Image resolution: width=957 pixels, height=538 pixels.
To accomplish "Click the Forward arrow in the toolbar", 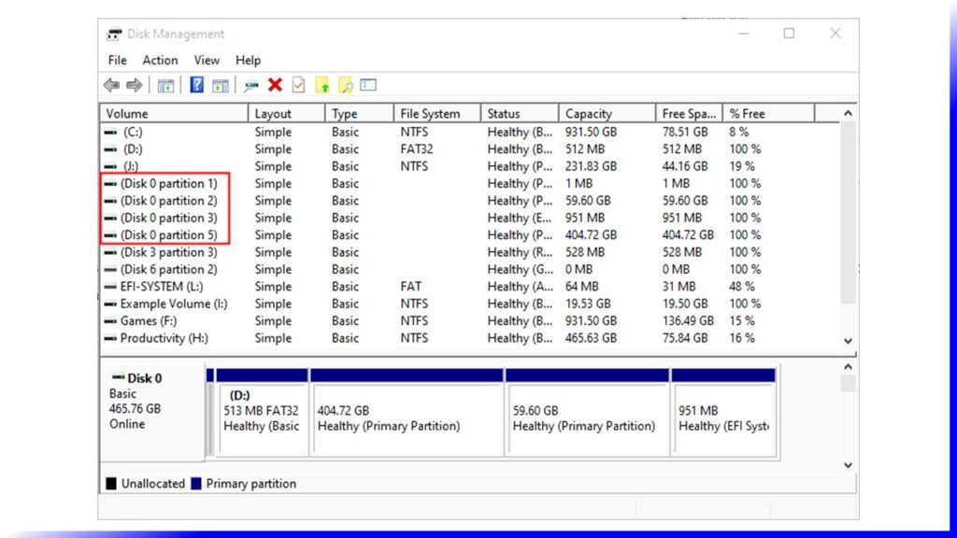I will (x=135, y=85).
